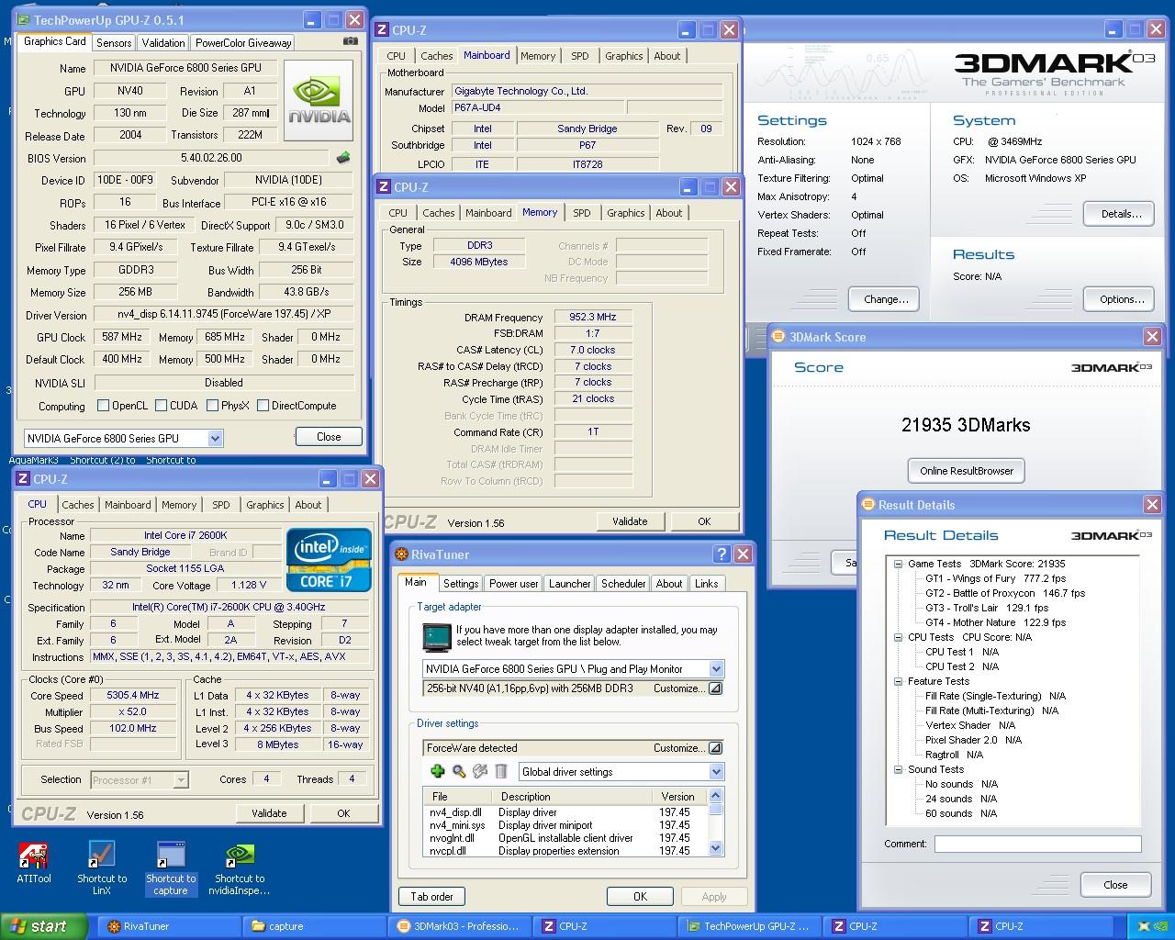Click the magnifier icon in RivaTuner driver settings
This screenshot has width=1175, height=940.
click(458, 771)
